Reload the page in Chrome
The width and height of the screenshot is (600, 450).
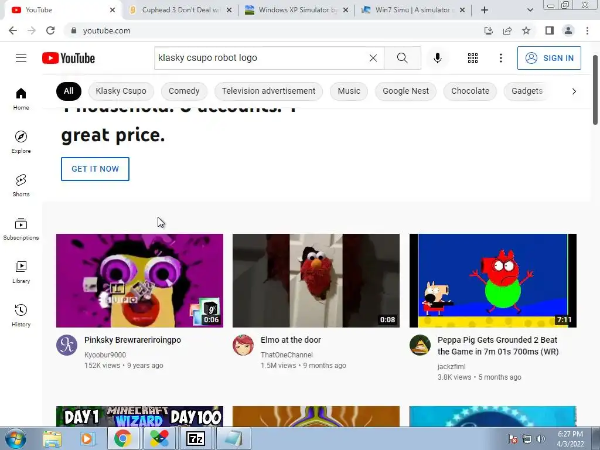pyautogui.click(x=50, y=30)
